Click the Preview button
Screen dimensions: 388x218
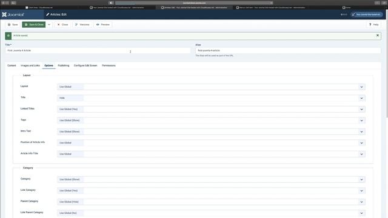click(102, 24)
